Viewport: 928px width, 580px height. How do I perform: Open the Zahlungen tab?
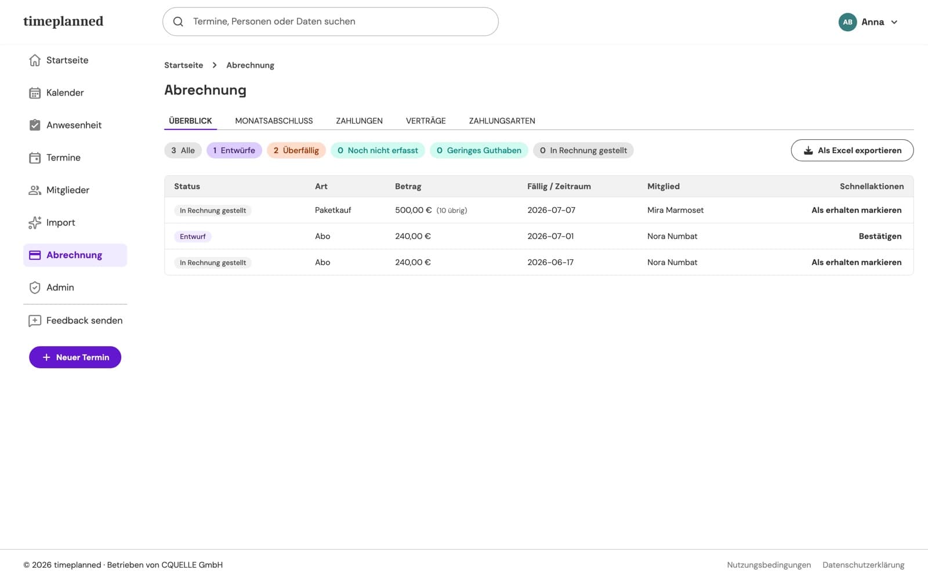359,121
